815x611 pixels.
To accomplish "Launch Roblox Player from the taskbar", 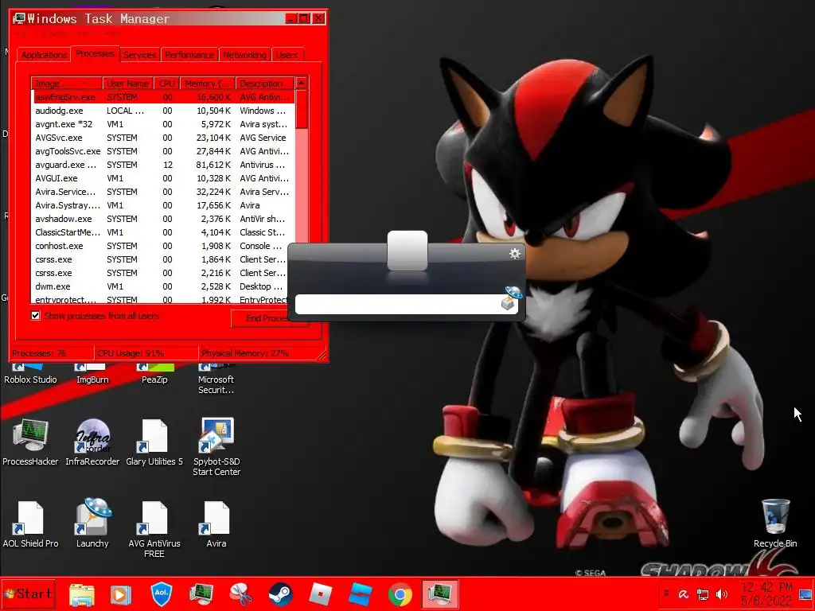I will pos(320,594).
